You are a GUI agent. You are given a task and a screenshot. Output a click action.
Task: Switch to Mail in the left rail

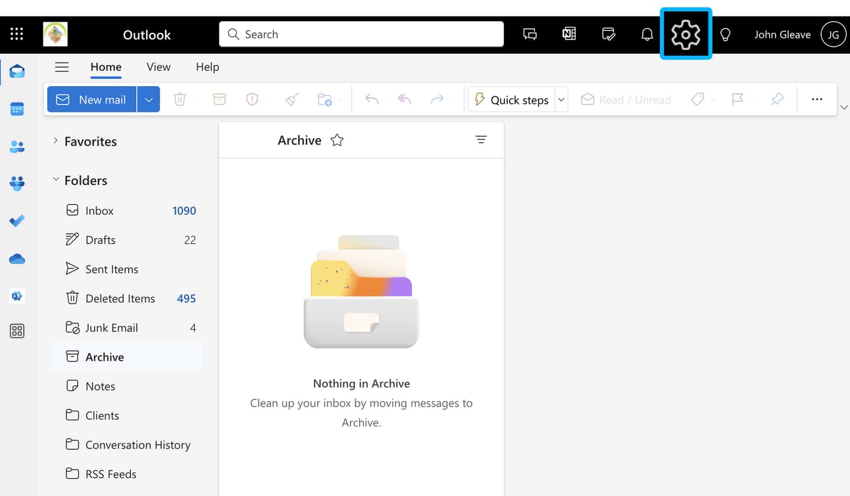[17, 72]
